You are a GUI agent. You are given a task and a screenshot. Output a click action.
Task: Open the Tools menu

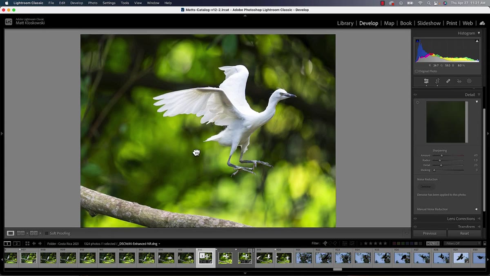tap(125, 3)
